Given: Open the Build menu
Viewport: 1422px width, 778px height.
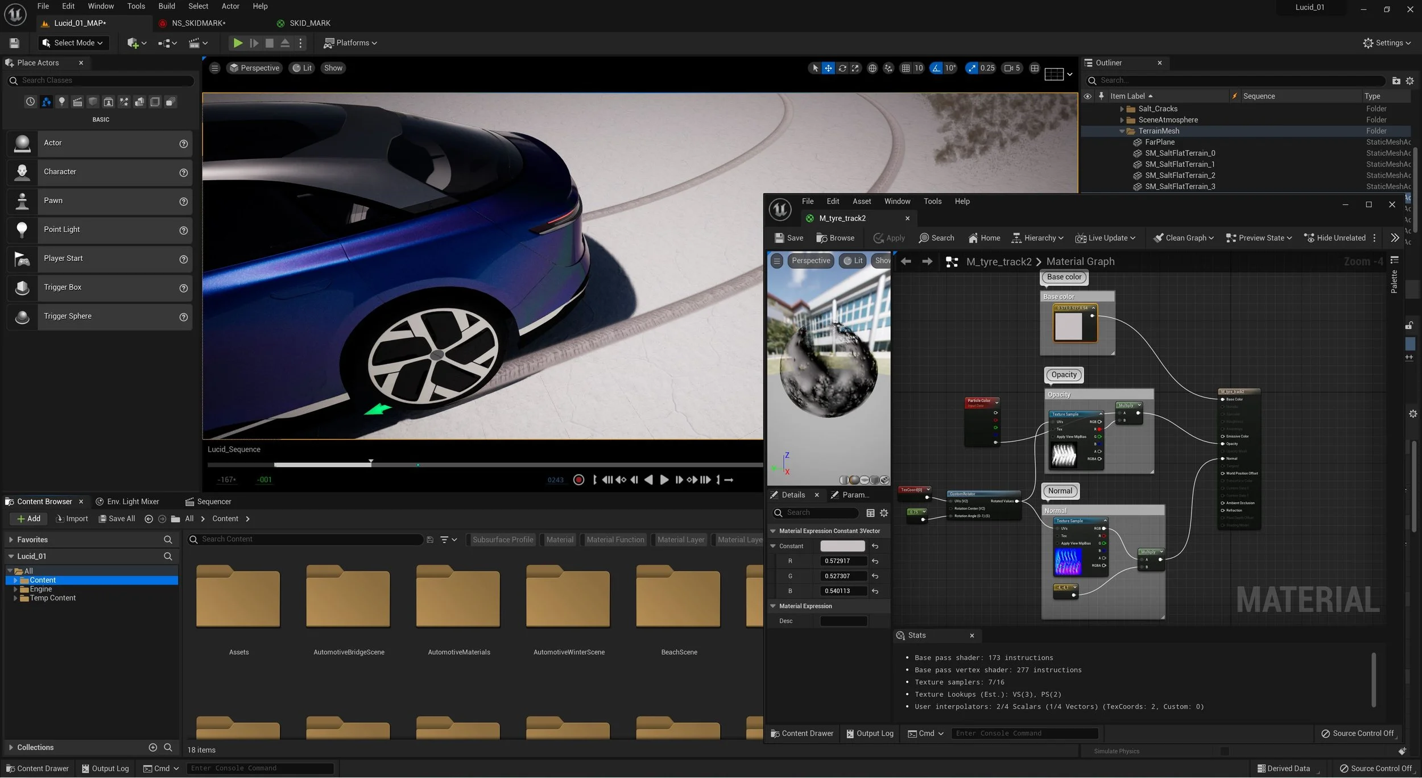Looking at the screenshot, I should coord(167,6).
